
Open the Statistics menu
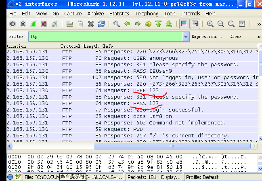119,14
